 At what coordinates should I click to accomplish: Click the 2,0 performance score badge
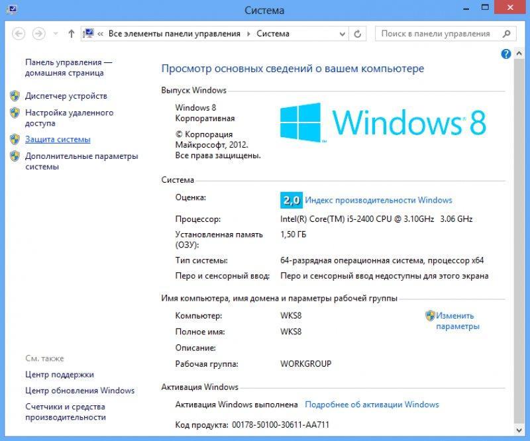(291, 201)
